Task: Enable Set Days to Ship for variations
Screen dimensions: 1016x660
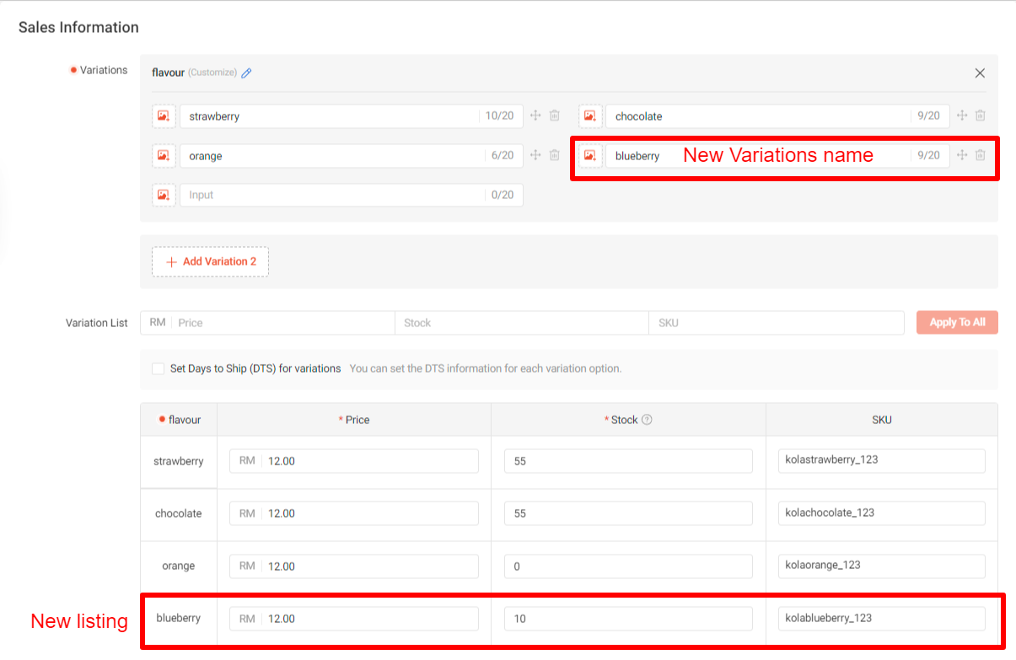Action: point(158,368)
